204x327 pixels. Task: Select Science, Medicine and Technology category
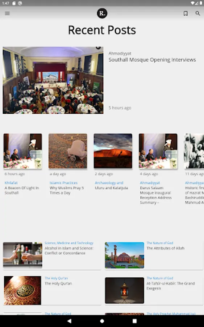tap(69, 243)
